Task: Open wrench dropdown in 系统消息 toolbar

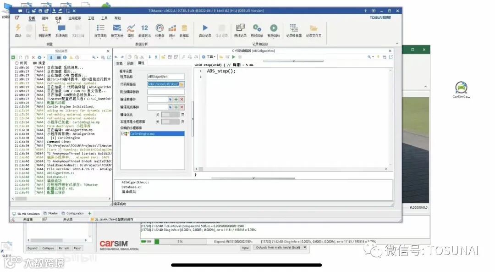Action: pos(94,57)
